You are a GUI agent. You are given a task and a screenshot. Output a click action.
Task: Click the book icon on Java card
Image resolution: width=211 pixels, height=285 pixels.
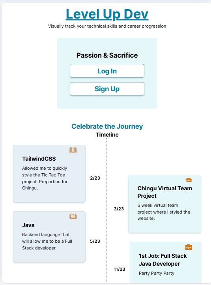73,216
